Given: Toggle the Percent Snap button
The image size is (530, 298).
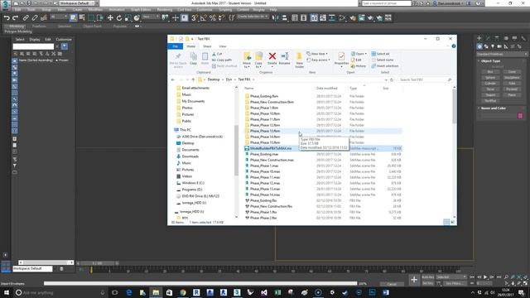Looking at the screenshot, I should coord(213,18).
